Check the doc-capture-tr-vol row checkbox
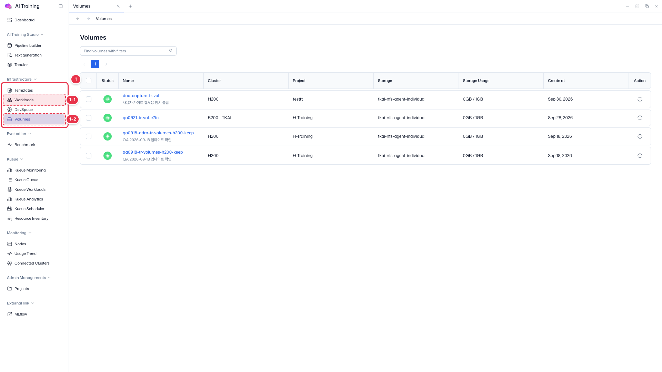Screen dimensions: 662x372 (89, 99)
